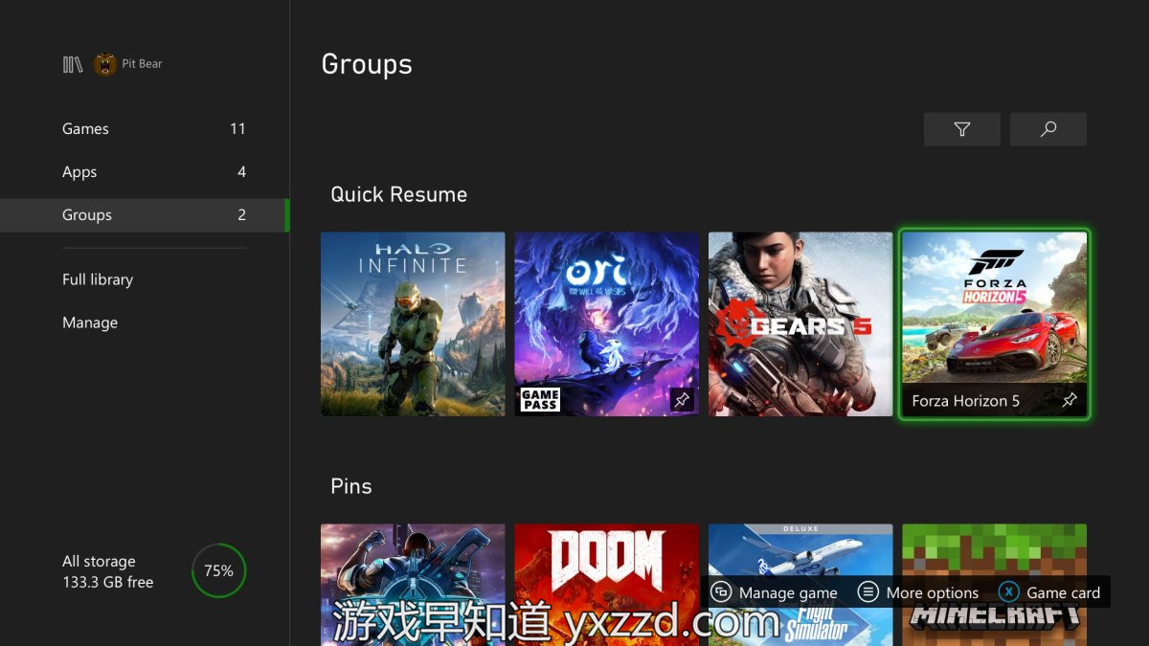
Task: Open the filter funnel button
Action: click(x=961, y=129)
